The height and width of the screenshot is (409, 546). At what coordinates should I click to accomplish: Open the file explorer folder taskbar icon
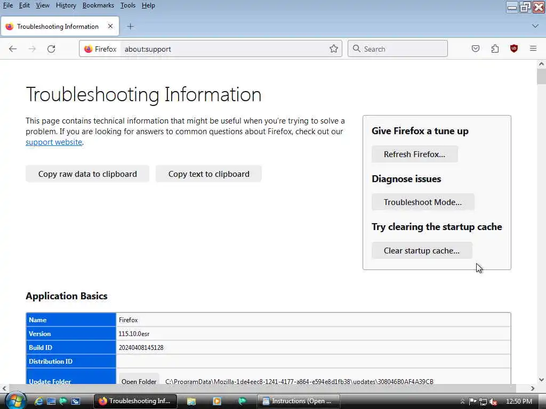pos(191,401)
